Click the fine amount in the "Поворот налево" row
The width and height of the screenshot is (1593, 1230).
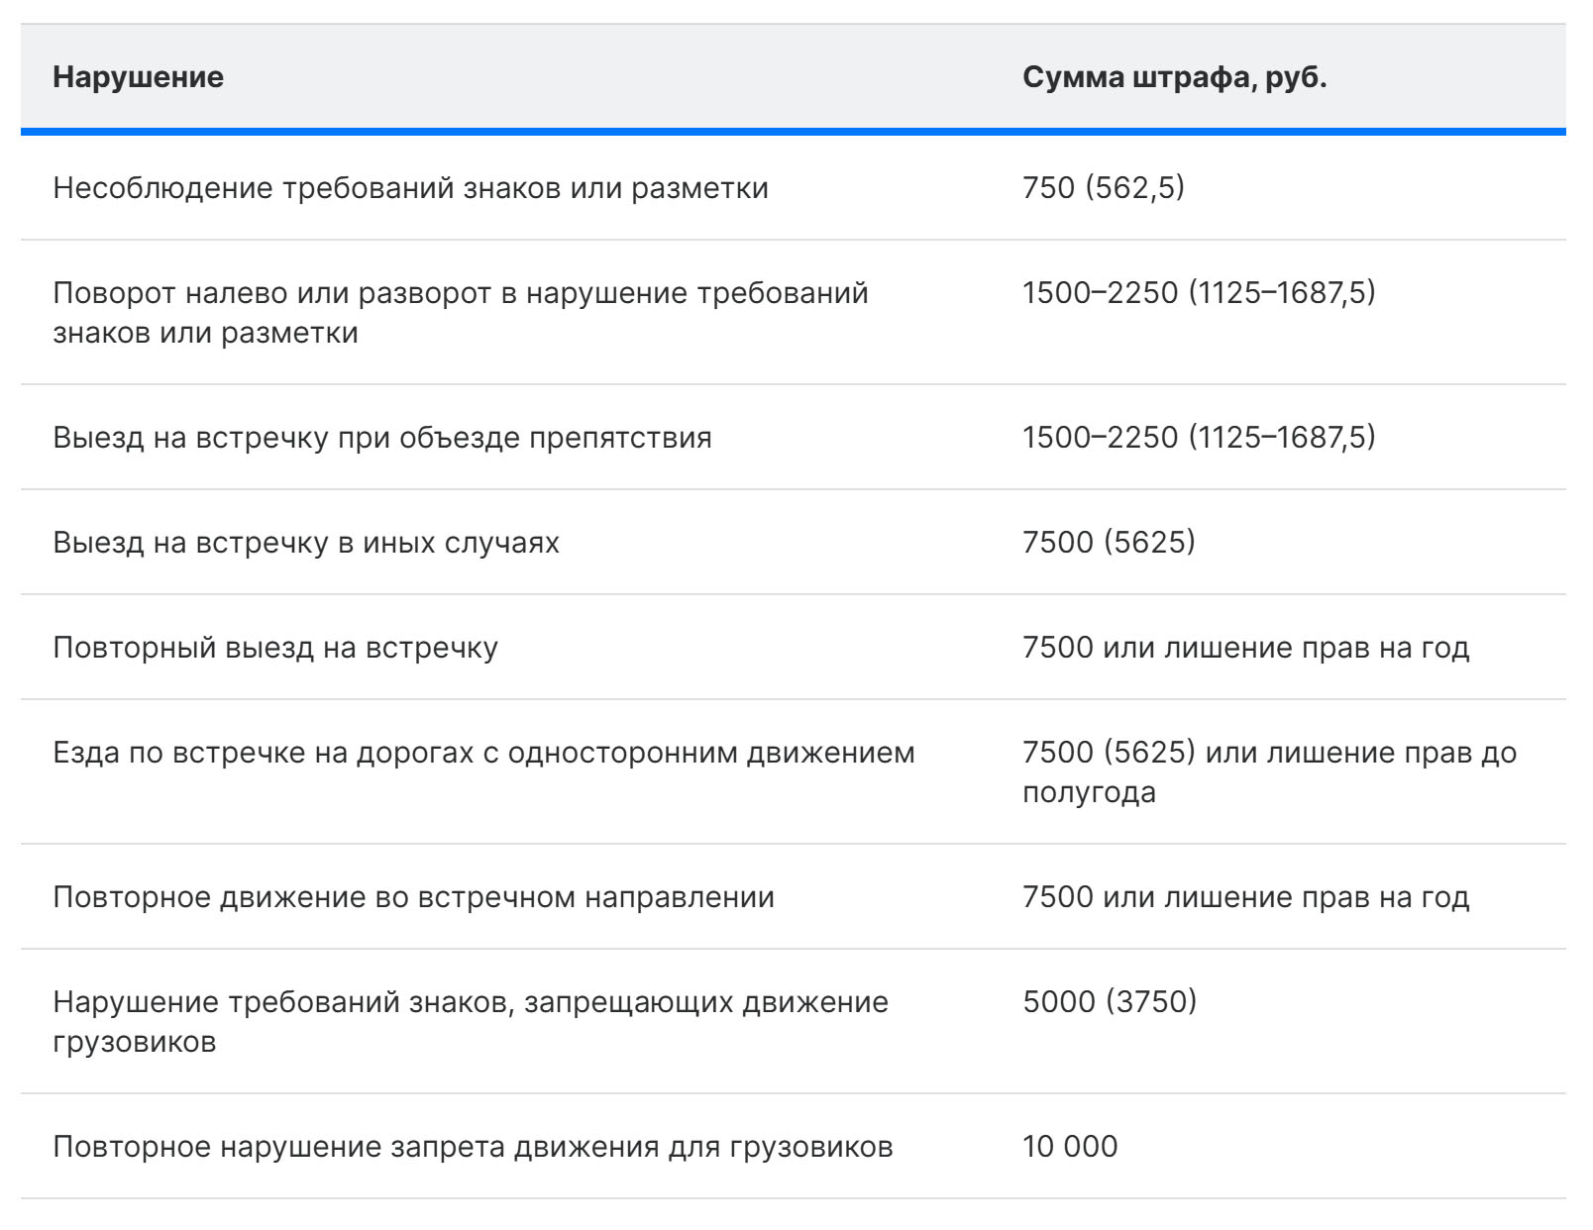1199,293
